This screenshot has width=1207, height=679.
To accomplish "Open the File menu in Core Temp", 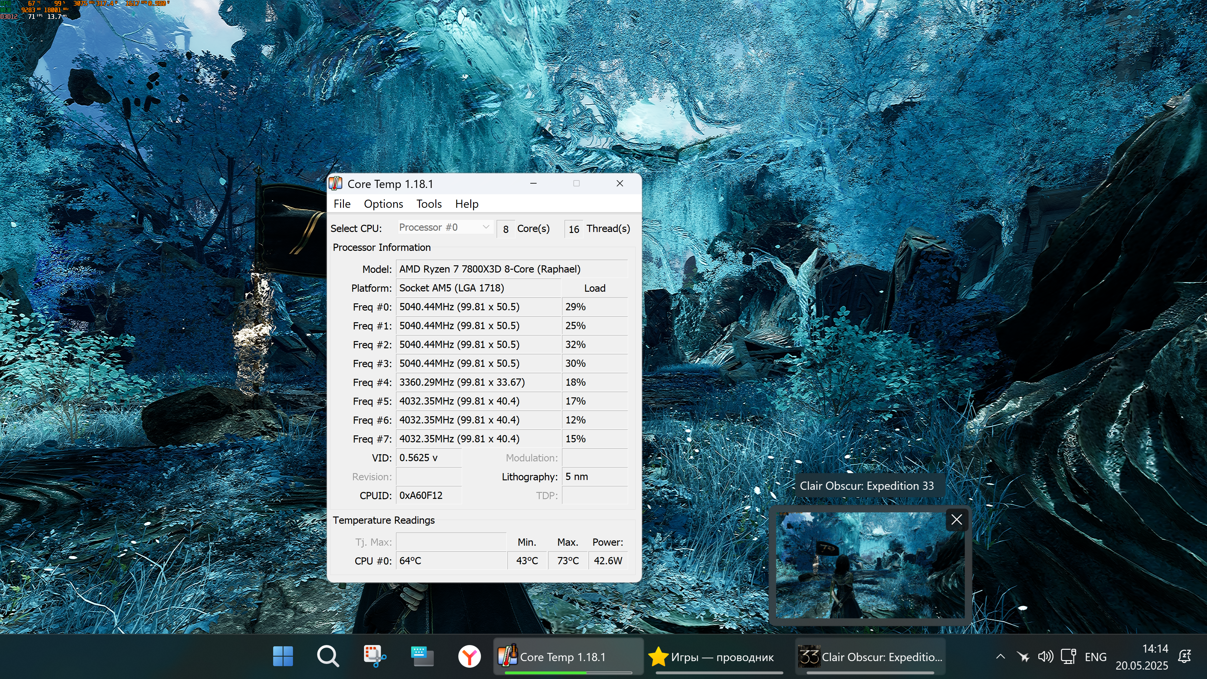I will [342, 204].
